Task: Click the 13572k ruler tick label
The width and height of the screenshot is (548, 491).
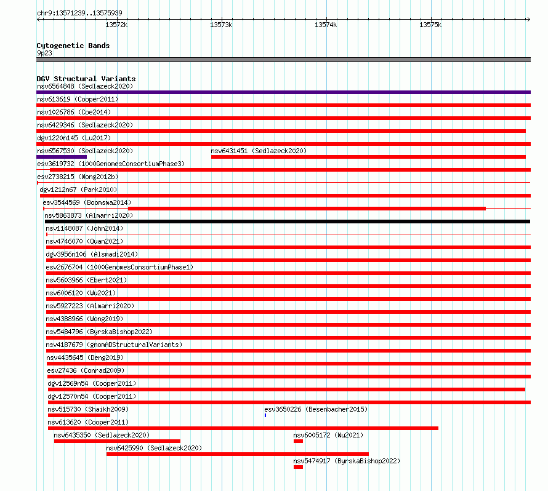Action: [x=116, y=25]
